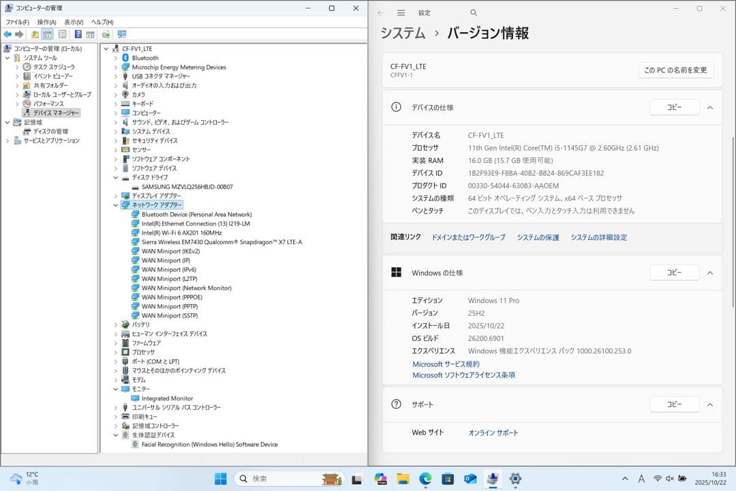Expand the Bluetooth device category
Screen dimensions: 736x491
click(x=116, y=57)
